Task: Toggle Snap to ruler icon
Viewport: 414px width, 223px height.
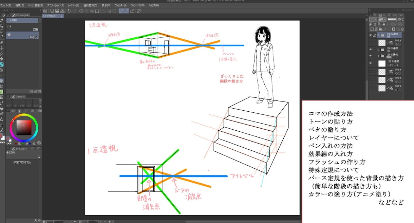Action: point(121,11)
